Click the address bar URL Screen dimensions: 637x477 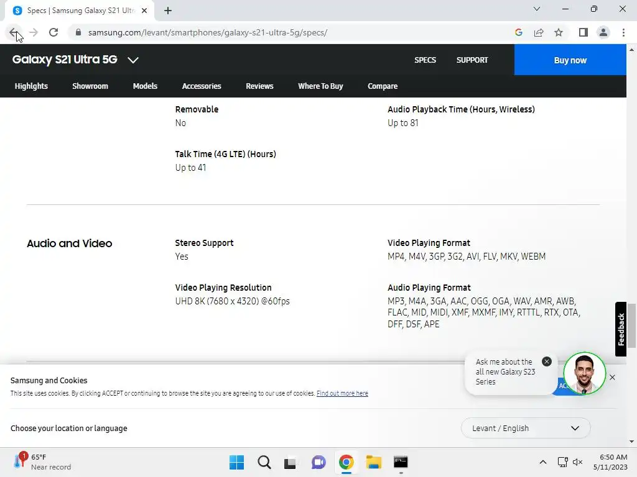click(208, 32)
